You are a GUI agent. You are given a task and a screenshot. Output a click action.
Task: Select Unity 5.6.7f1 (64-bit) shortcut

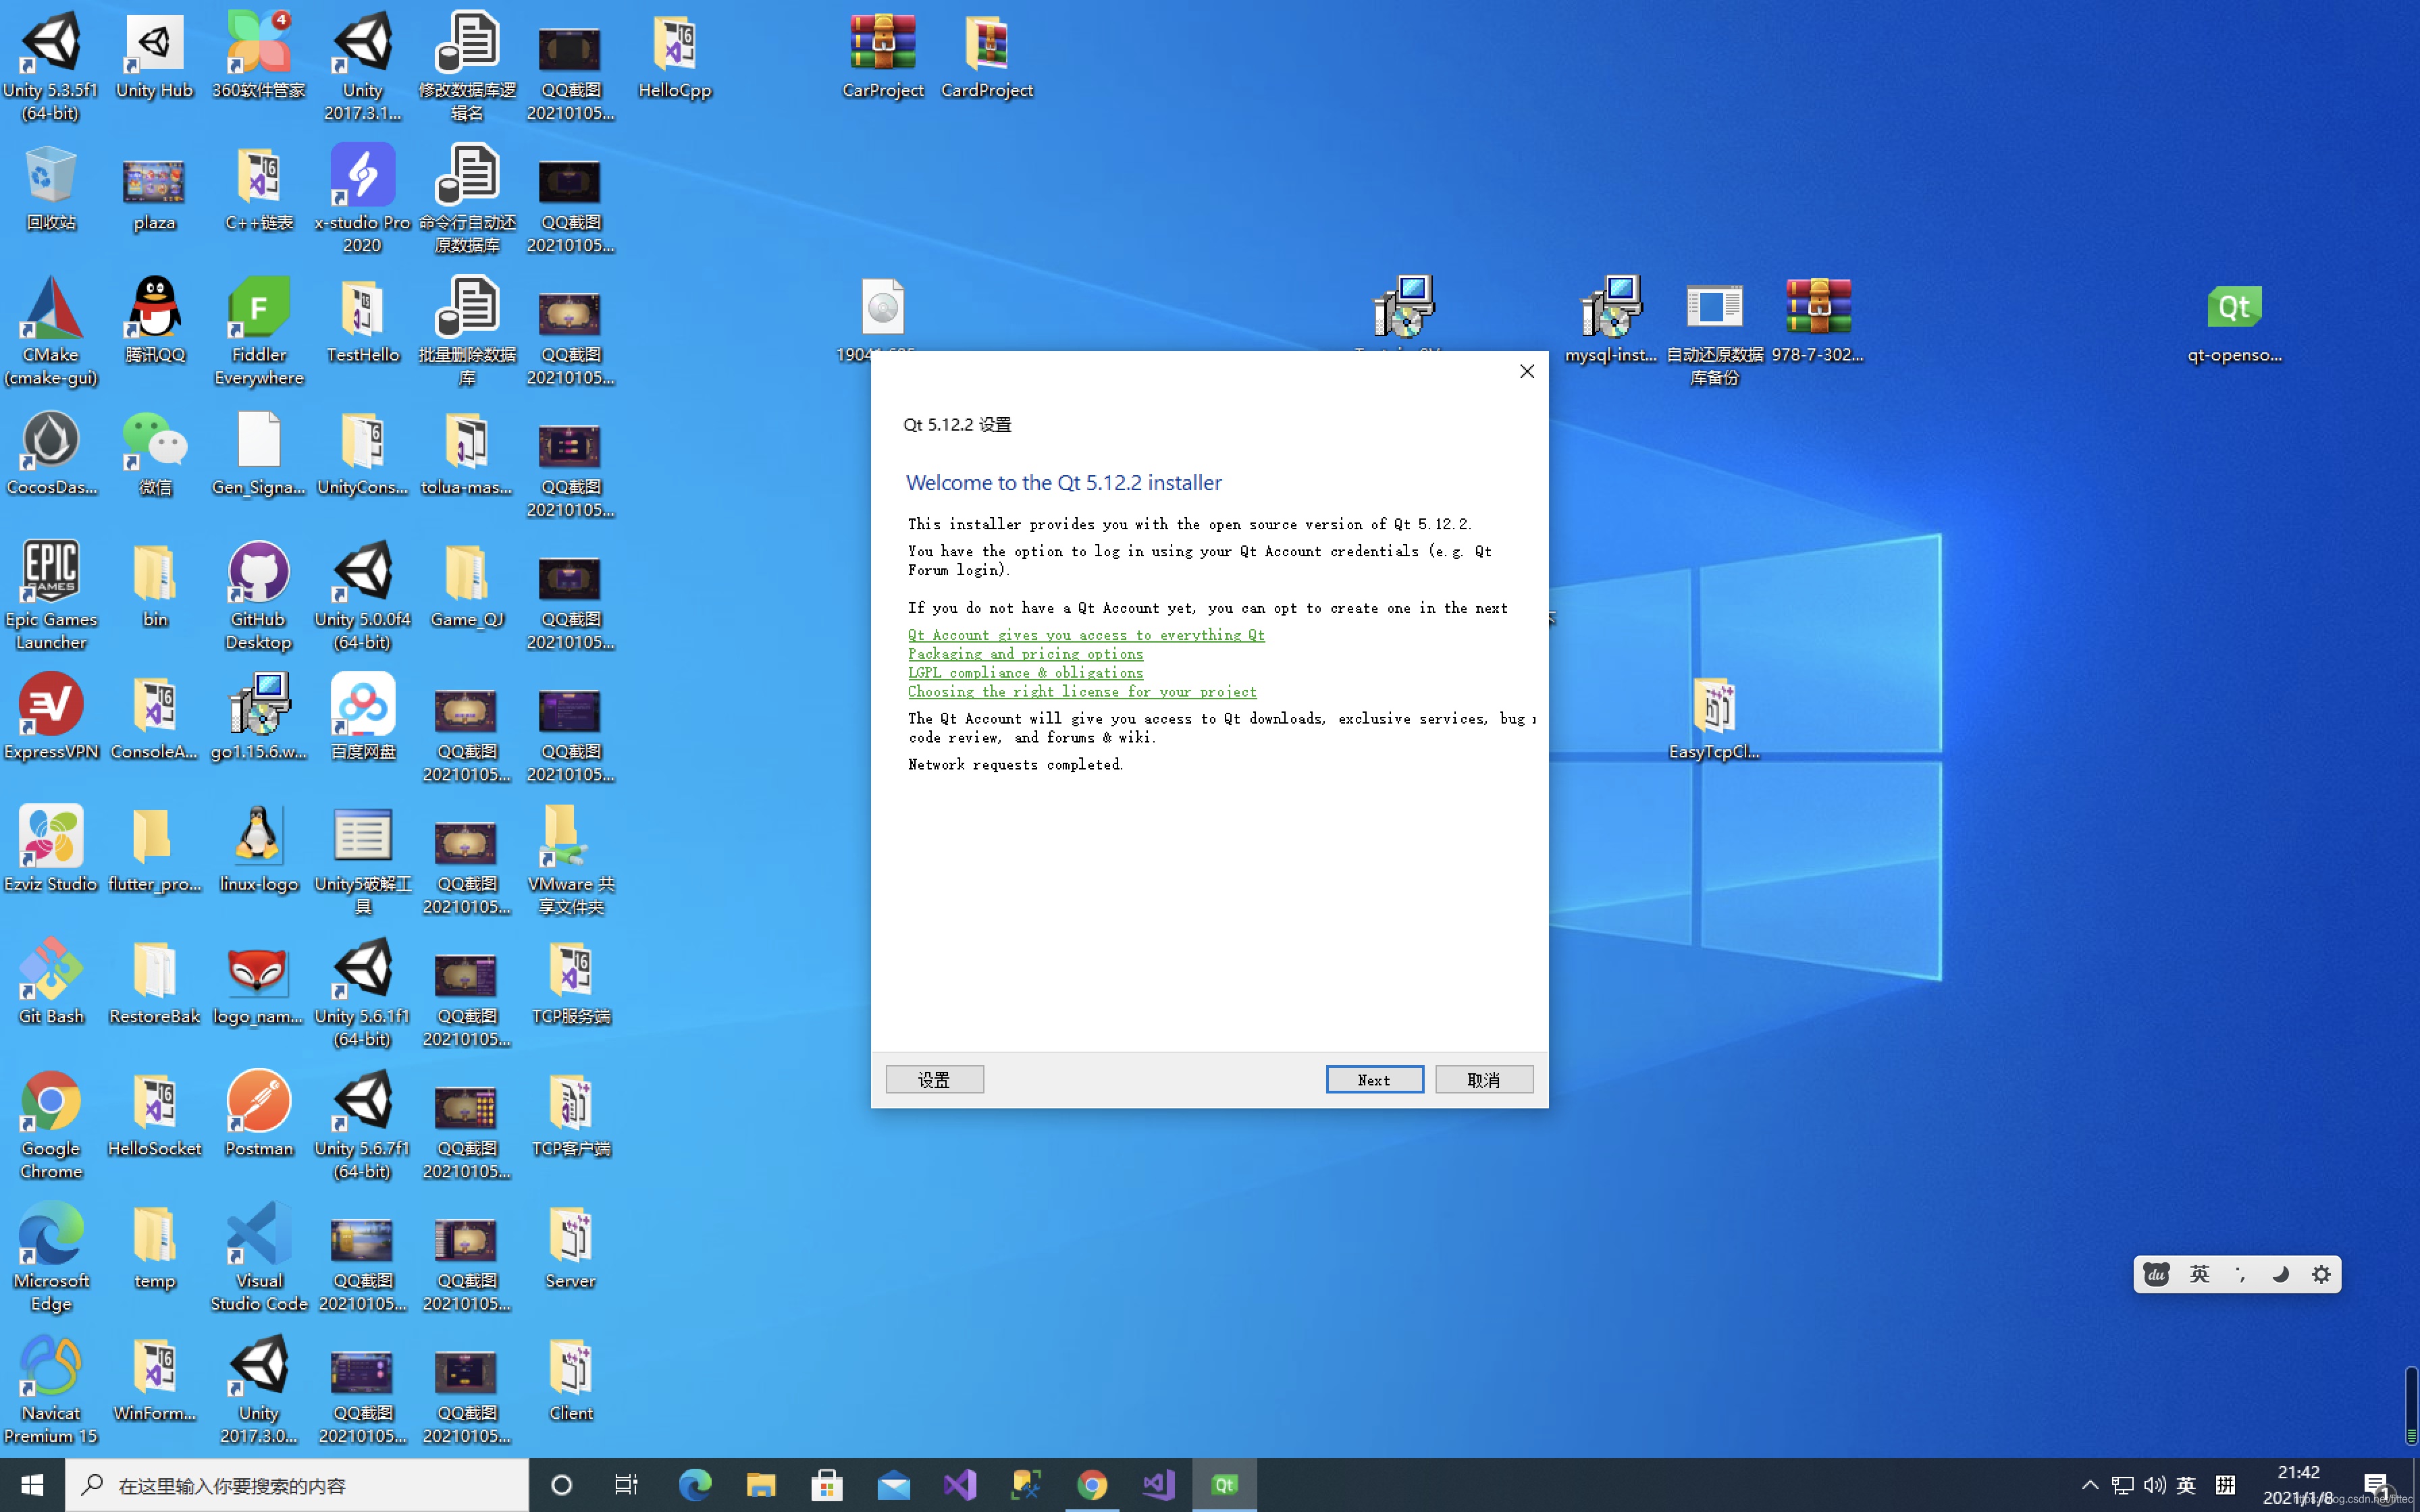pos(362,1125)
